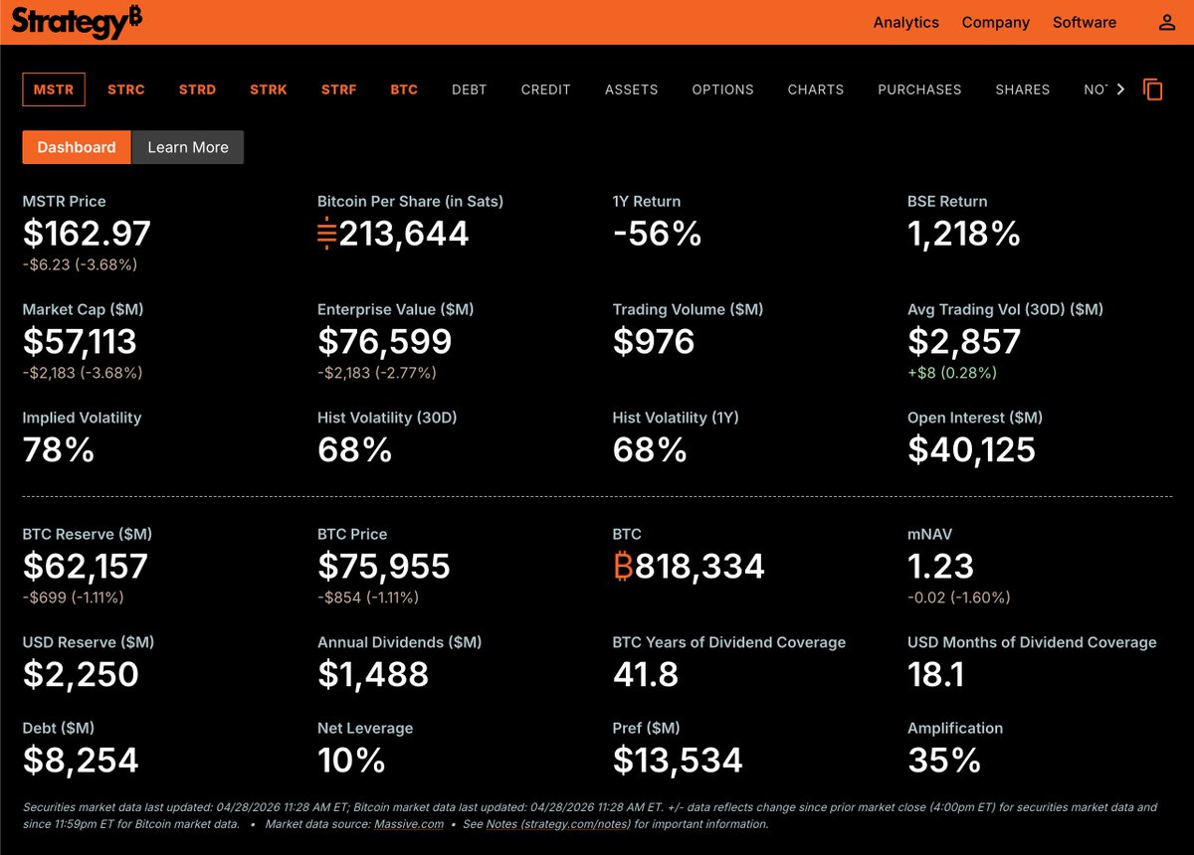This screenshot has height=855, width=1194.
Task: Select the MSTR tab
Action: pos(54,89)
